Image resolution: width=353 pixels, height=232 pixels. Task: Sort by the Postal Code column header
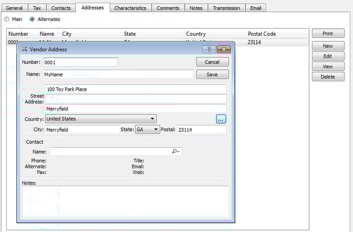[278, 34]
